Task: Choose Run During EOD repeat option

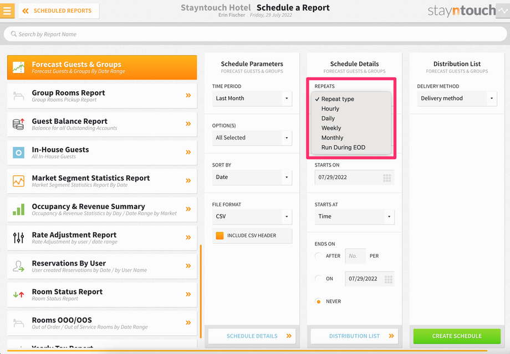Action: pyautogui.click(x=351, y=148)
